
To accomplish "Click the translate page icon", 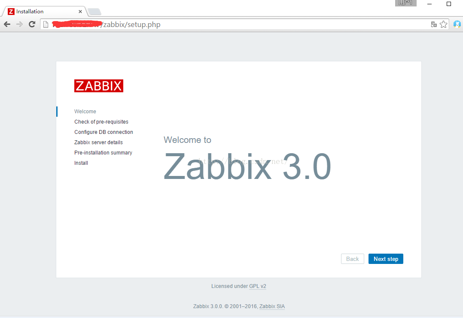I will [x=433, y=24].
